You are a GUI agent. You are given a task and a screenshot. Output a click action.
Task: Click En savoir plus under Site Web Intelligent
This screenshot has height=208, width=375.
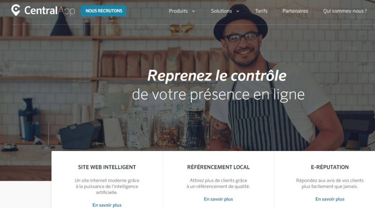[x=107, y=205]
